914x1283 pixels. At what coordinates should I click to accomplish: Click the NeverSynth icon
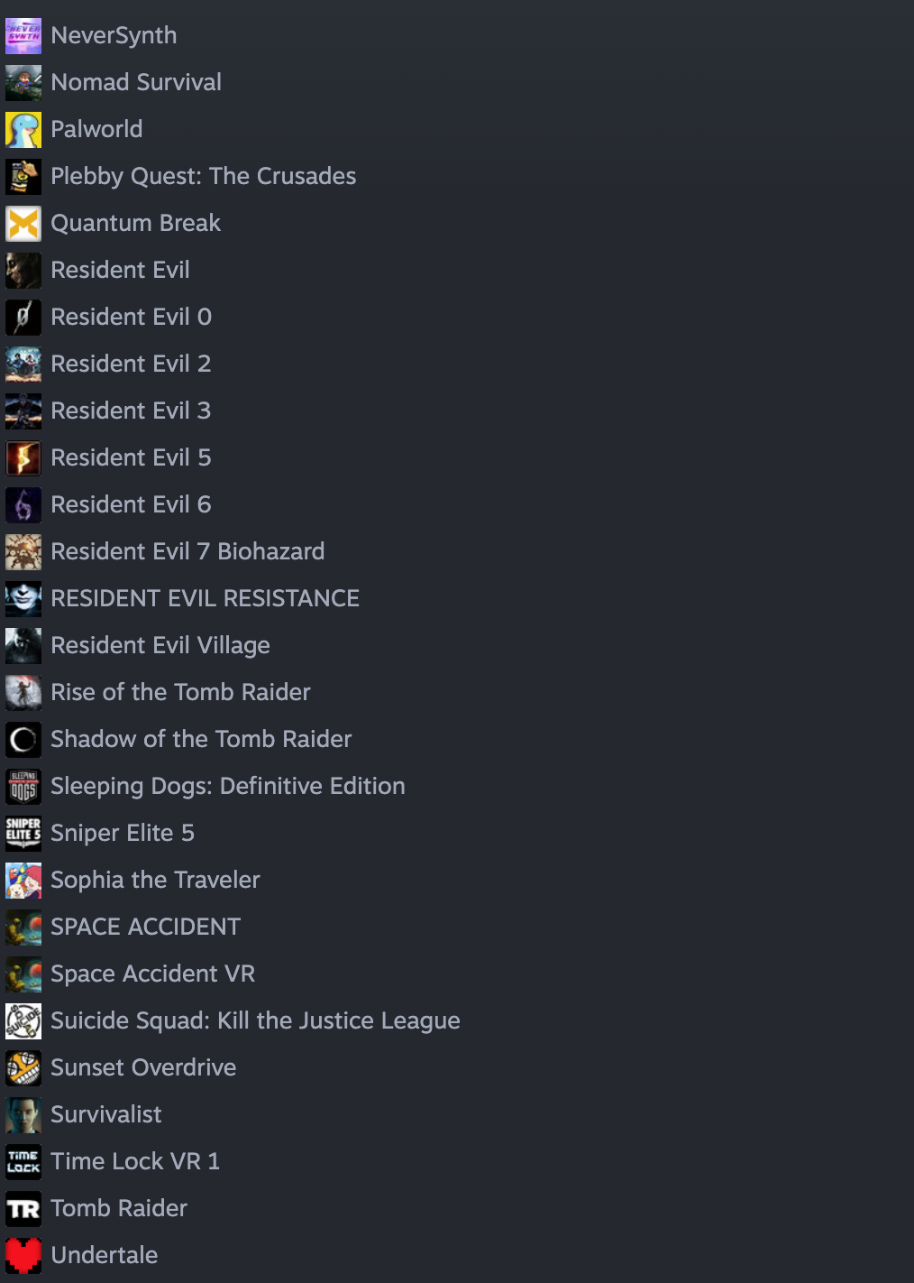coord(23,35)
